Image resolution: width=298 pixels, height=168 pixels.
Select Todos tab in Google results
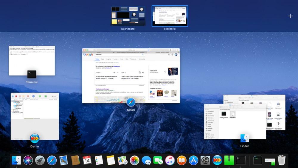tap(97, 59)
